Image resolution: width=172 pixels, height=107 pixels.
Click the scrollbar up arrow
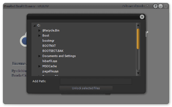click(x=138, y=25)
